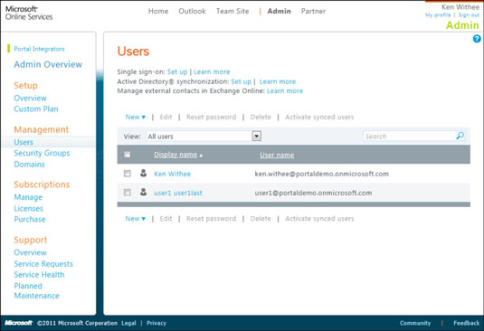Click Delete in the bottom toolbar
Image resolution: width=484 pixels, height=331 pixels.
coord(261,219)
